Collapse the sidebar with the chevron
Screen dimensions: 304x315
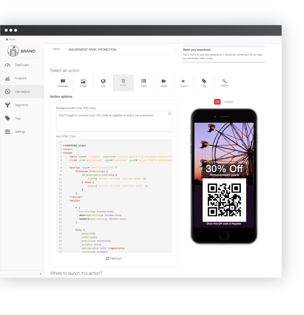pos(40,274)
